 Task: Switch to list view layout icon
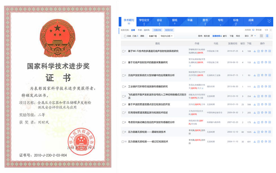pyautogui.click(x=267, y=36)
